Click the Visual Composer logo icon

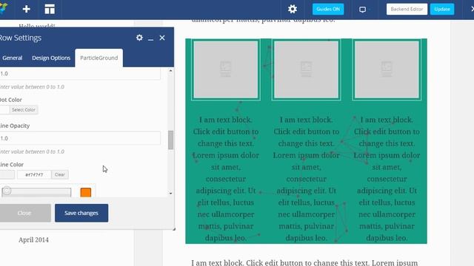3,8
